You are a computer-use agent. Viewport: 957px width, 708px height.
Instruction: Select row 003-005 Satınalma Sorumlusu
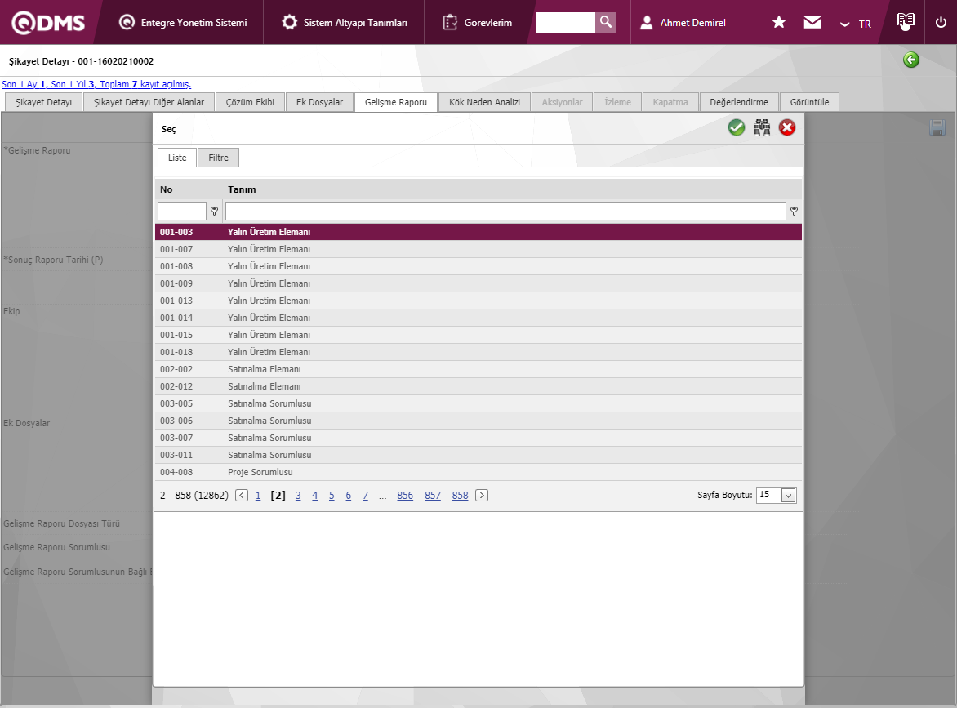pos(478,403)
